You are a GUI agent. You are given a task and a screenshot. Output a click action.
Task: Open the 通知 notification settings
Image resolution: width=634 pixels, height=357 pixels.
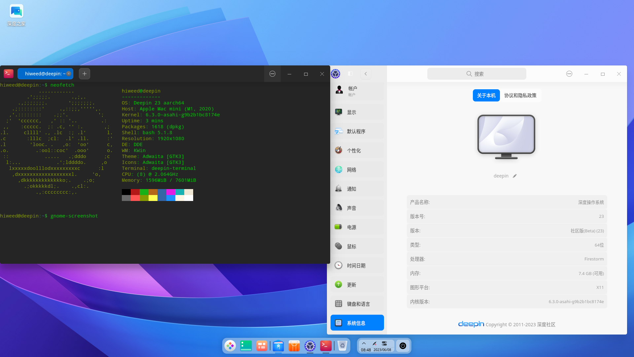[357, 189]
